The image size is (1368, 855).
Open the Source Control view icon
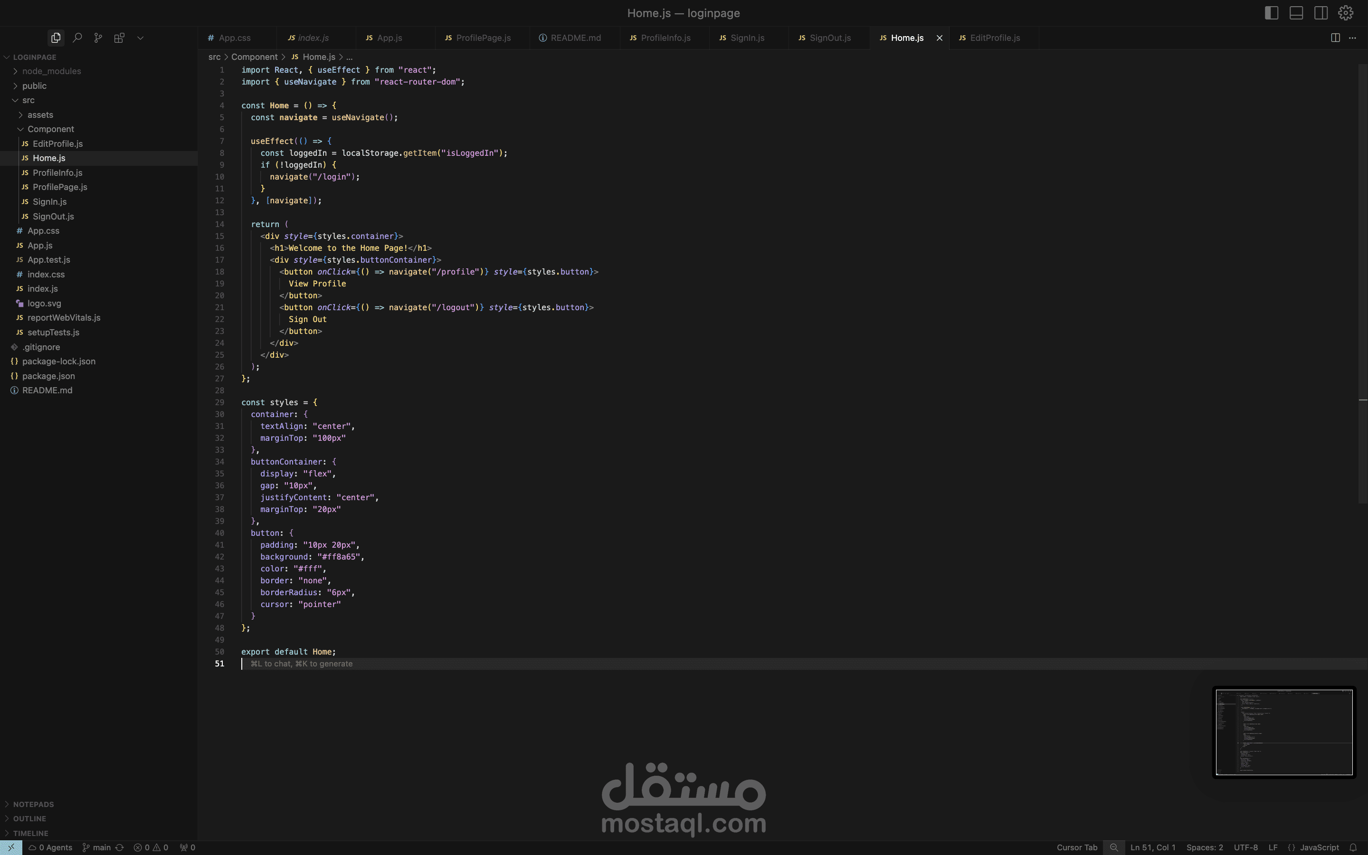click(x=98, y=38)
